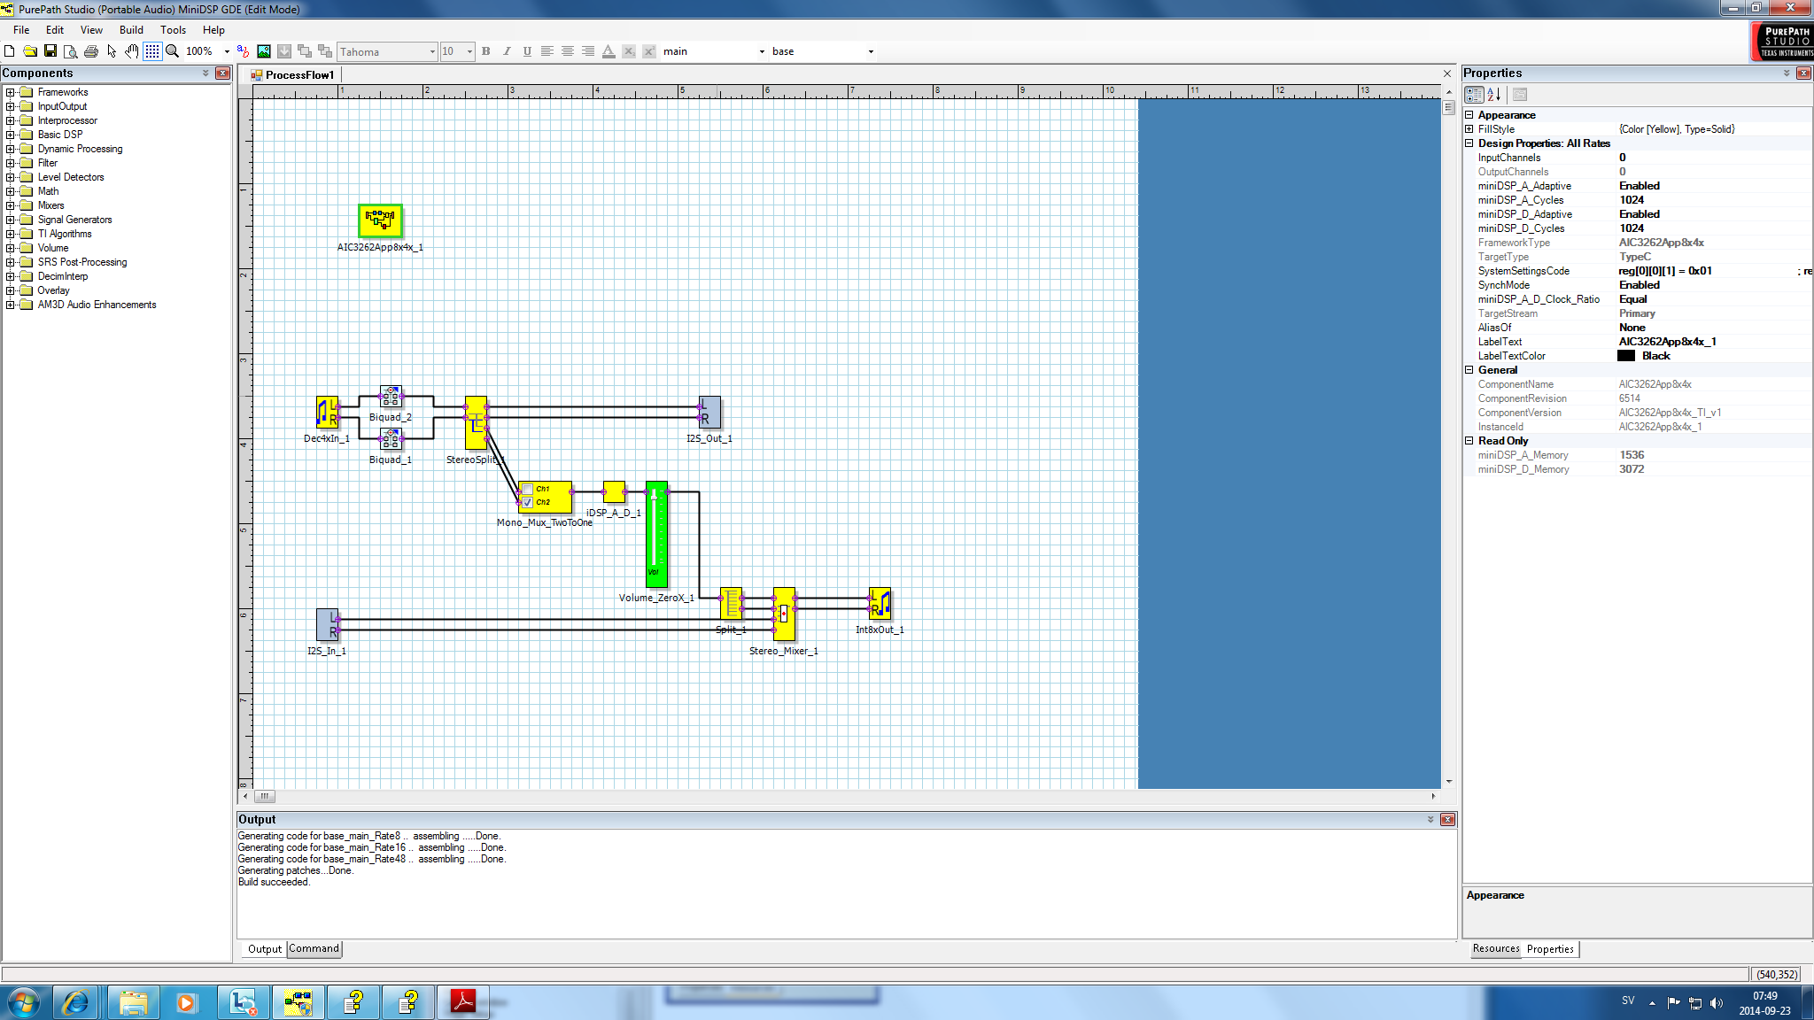The image size is (1814, 1020).
Task: Click the Volume_ZeroX_1 green slider
Action: tap(655, 534)
